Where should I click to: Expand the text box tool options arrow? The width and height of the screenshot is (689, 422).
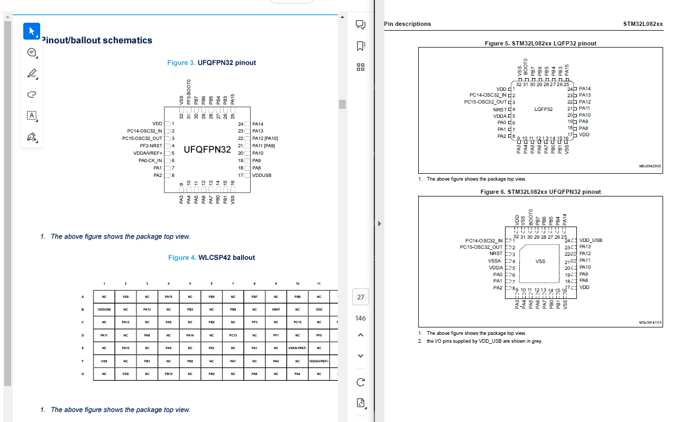pyautogui.click(x=36, y=121)
